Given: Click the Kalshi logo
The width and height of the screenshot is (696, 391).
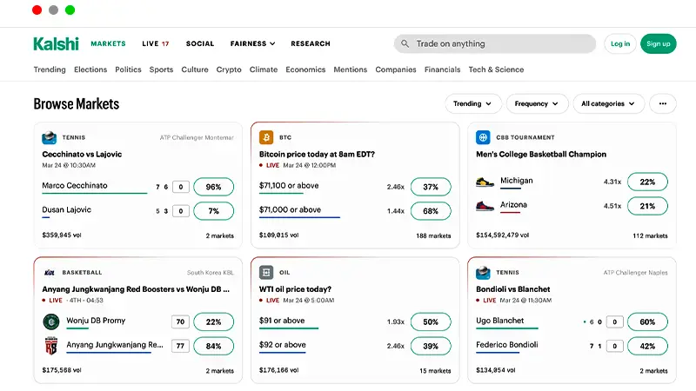Looking at the screenshot, I should click(x=56, y=44).
